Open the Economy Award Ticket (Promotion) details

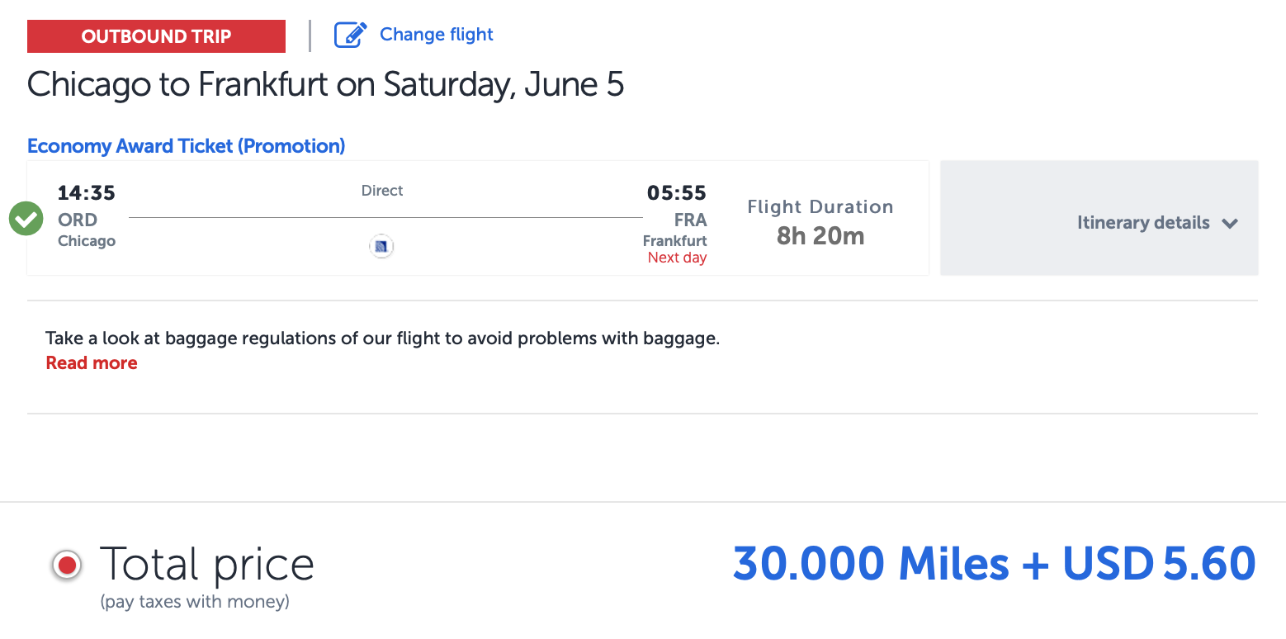point(186,145)
